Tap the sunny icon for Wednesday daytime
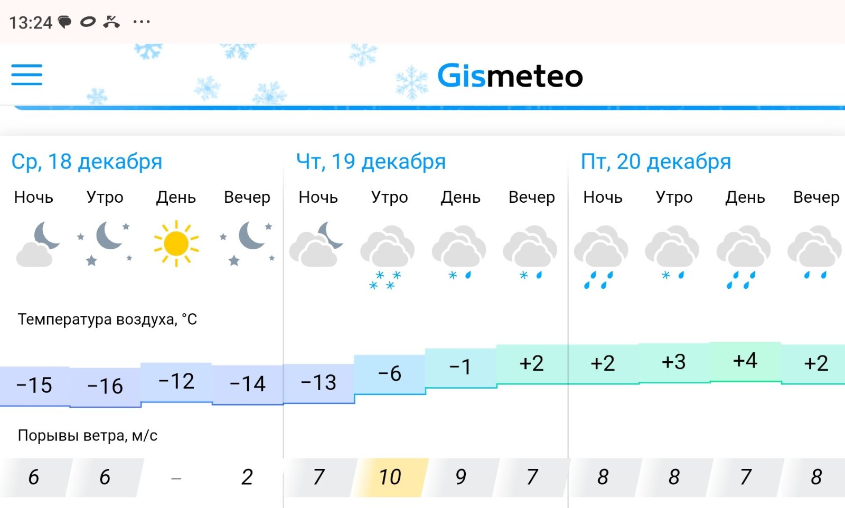The width and height of the screenshot is (845, 508). 176,243
